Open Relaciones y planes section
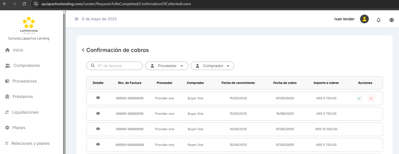 [30, 143]
